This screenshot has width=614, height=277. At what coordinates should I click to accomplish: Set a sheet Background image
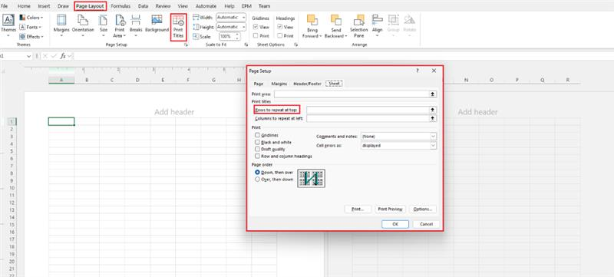click(157, 25)
